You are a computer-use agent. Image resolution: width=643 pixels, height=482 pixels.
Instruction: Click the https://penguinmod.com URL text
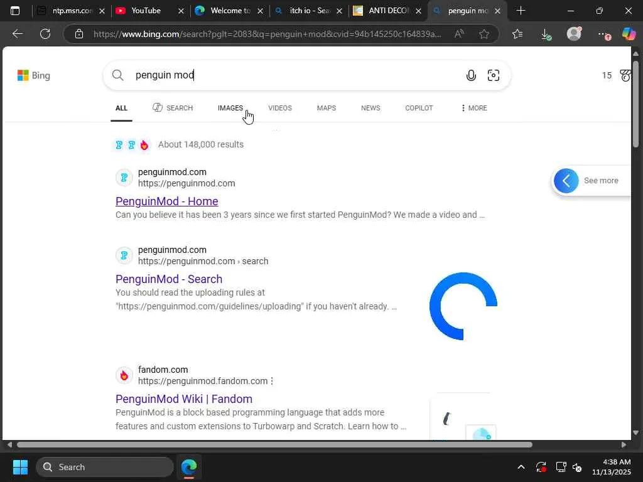tap(186, 183)
